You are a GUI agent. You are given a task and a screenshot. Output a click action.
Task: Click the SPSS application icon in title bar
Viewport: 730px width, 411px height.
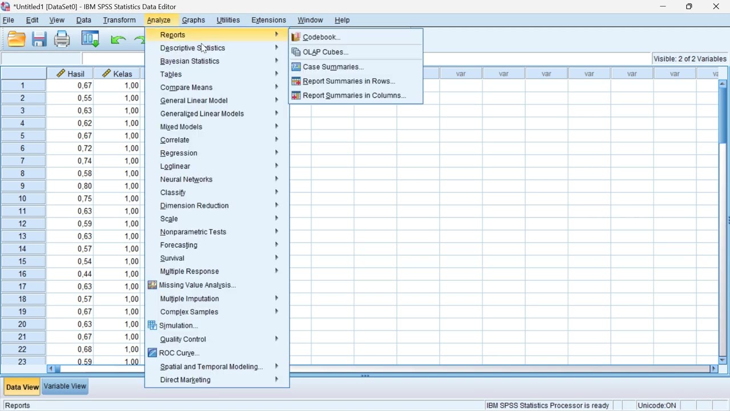point(6,6)
